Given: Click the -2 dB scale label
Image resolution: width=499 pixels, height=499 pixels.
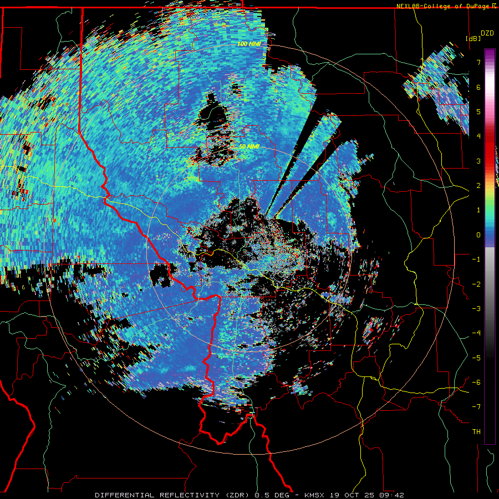Looking at the screenshot, I should (476, 284).
